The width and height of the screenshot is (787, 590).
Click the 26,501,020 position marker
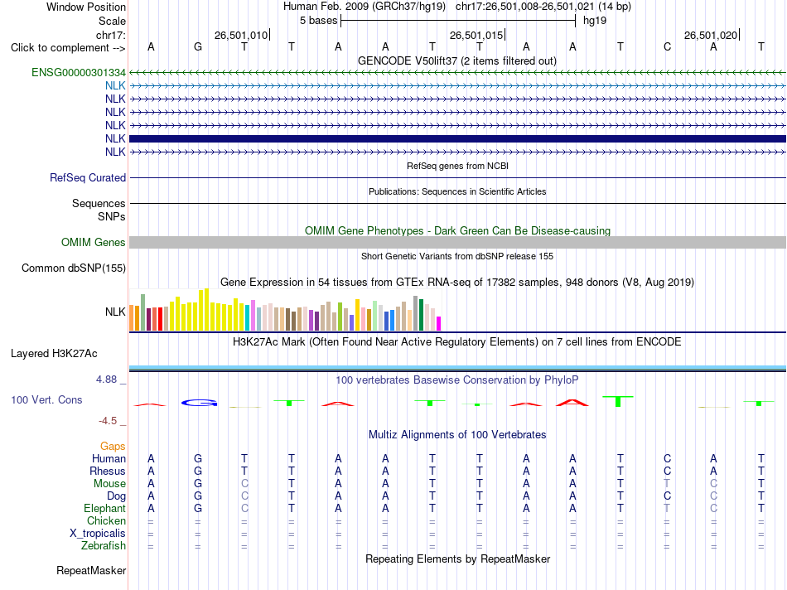712,35
